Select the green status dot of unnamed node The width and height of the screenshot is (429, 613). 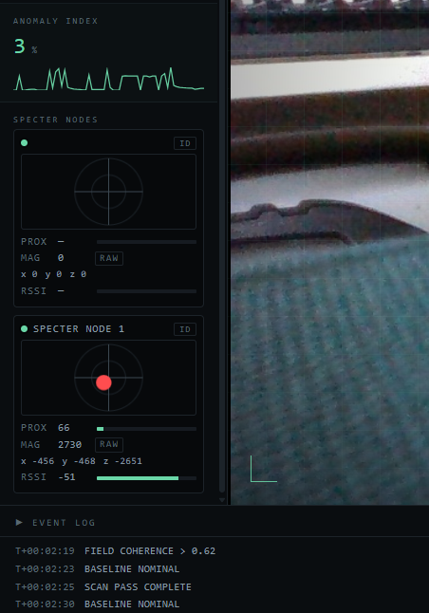25,143
